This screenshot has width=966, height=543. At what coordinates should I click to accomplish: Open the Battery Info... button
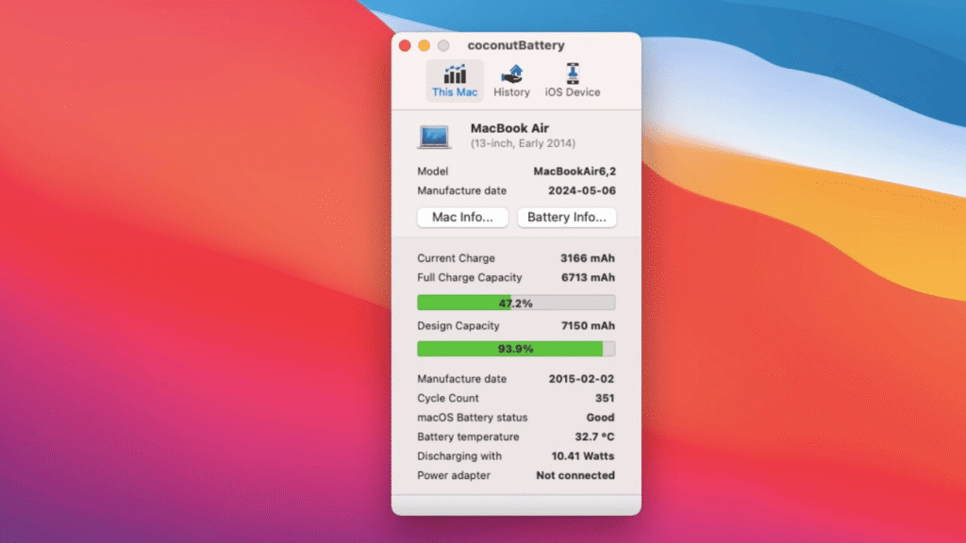coord(567,218)
